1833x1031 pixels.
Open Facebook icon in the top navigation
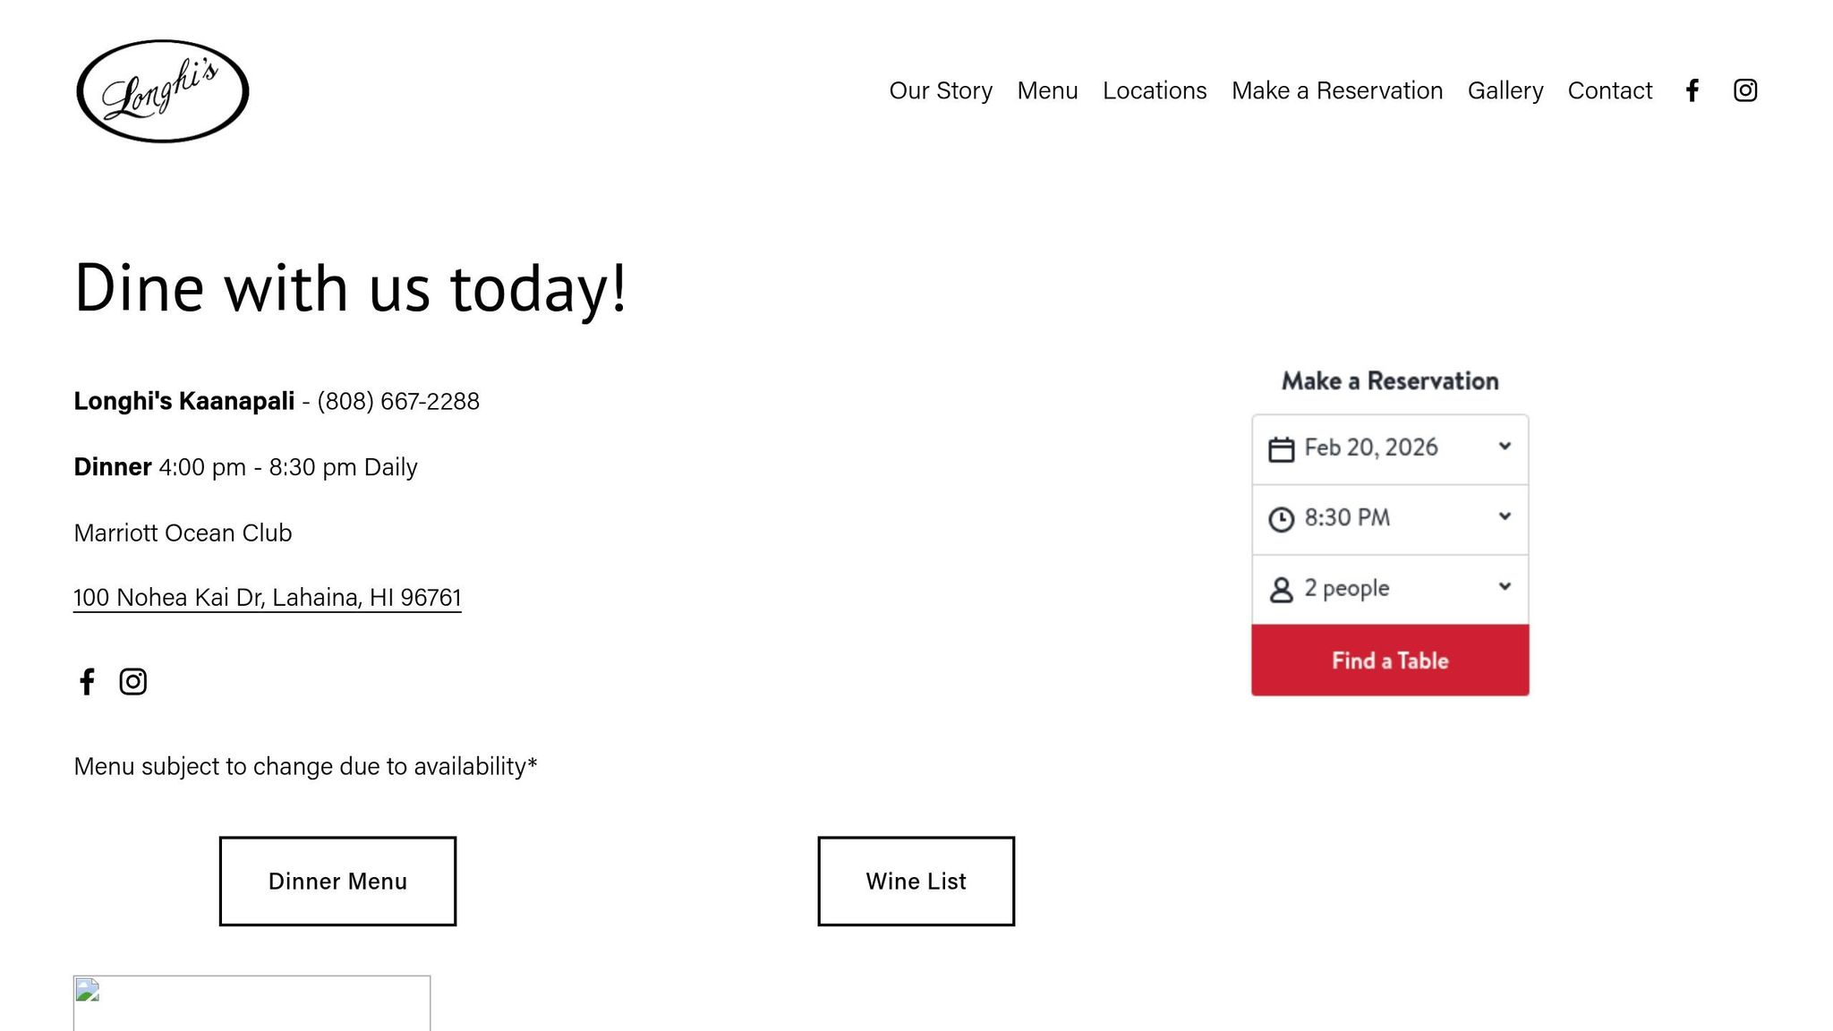tap(1692, 90)
